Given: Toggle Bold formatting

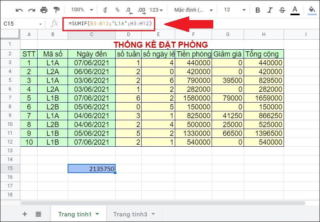Looking at the screenshot, I should (258, 10).
